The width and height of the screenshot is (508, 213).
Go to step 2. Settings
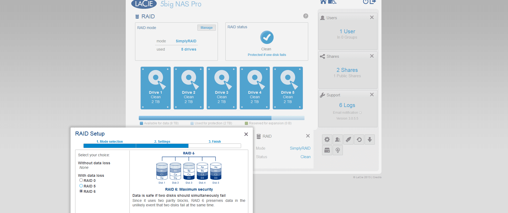(162, 142)
